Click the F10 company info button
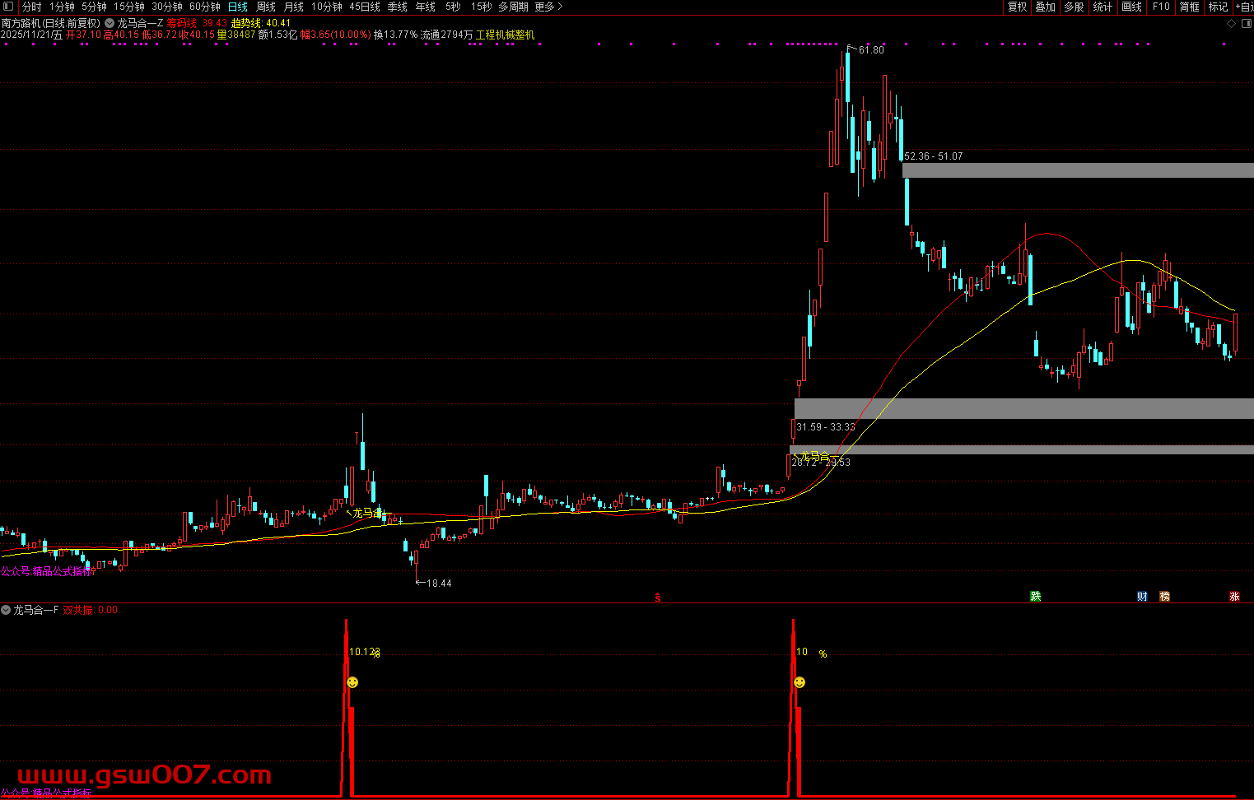This screenshot has width=1254, height=800. pos(1161,7)
